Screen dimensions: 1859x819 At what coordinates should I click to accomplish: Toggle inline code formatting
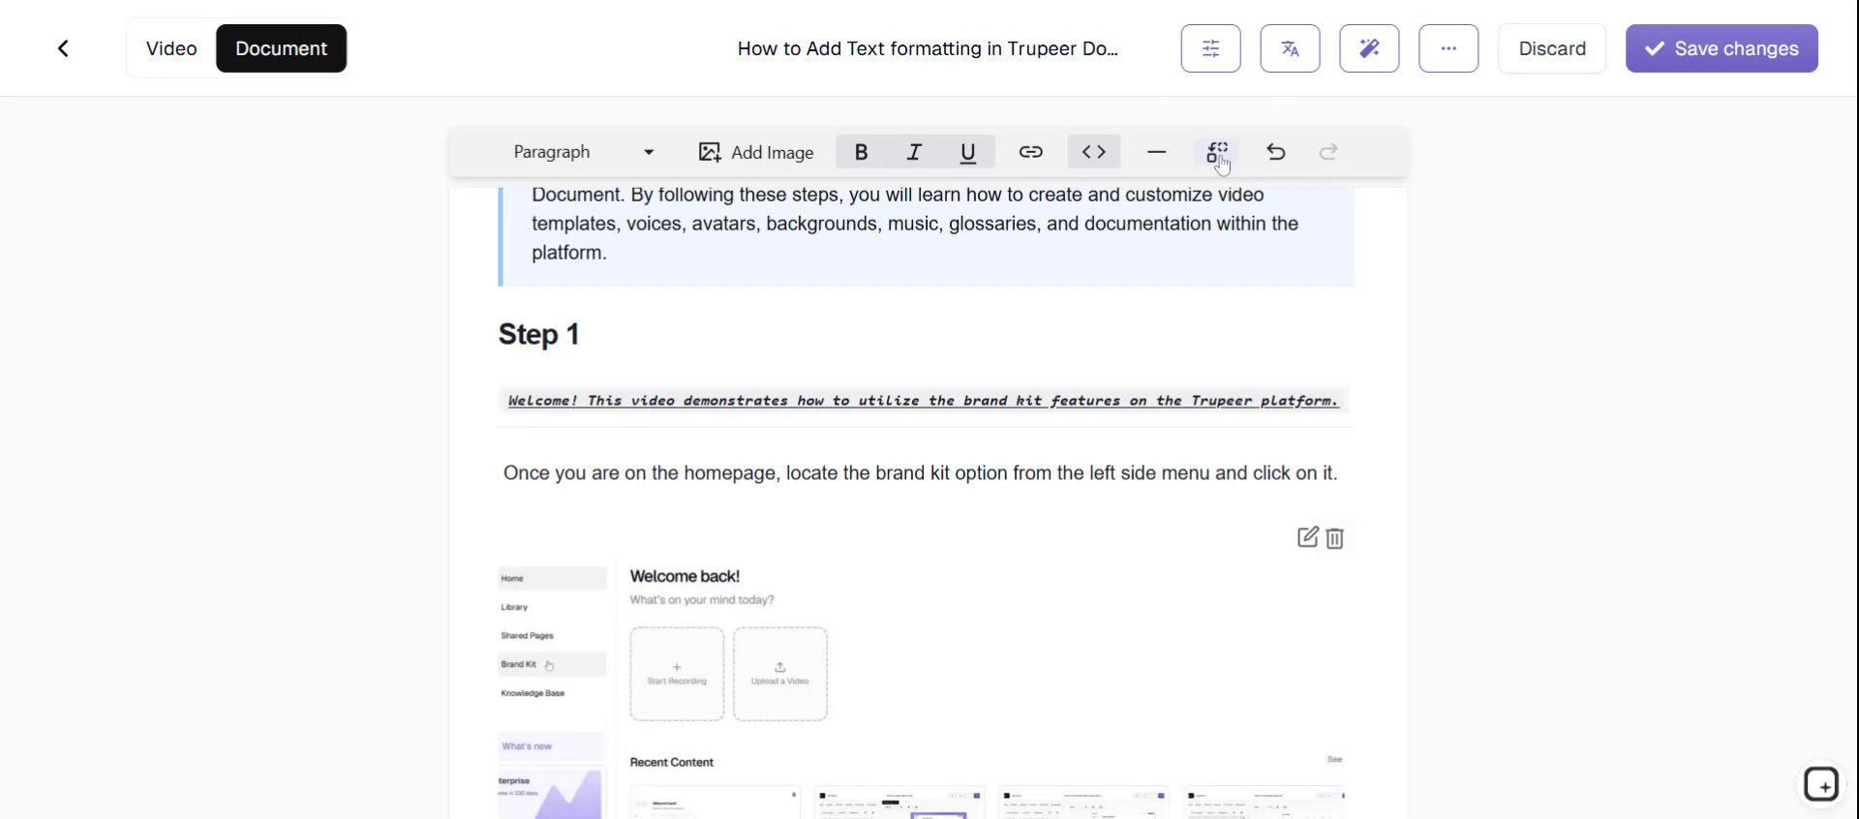[x=1094, y=152]
